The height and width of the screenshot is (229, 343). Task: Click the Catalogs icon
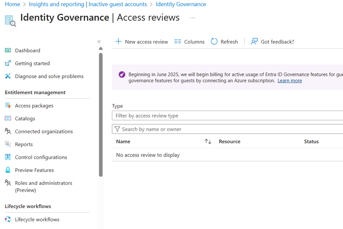[x=8, y=118]
